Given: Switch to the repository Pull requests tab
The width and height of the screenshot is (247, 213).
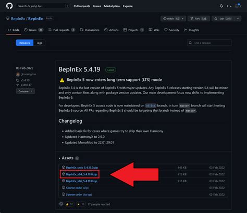Looking at the screenshot, I should pos(61,30).
